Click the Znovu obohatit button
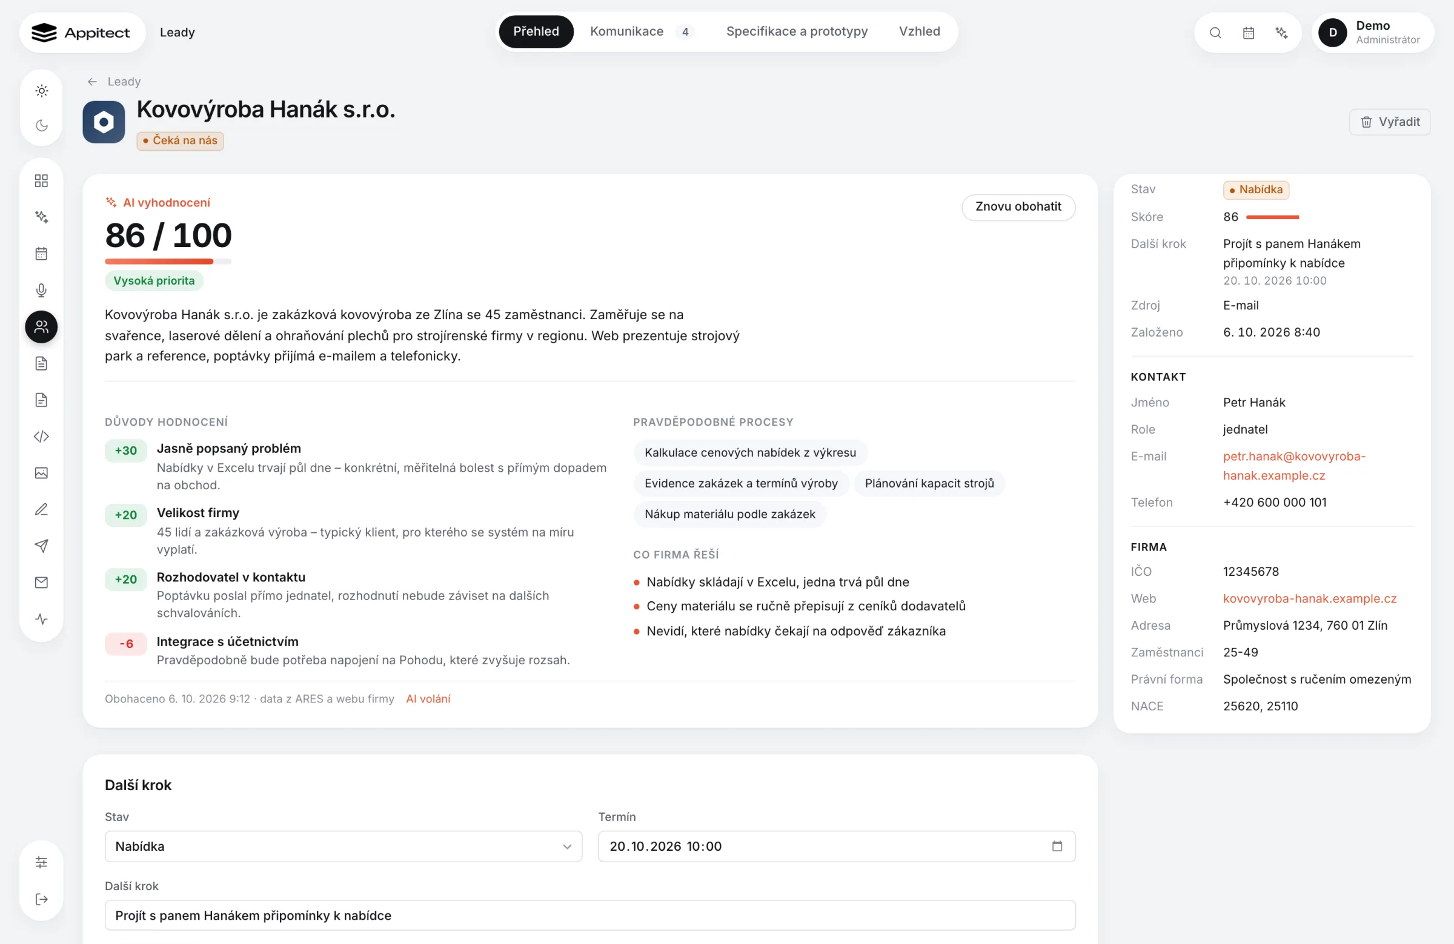The image size is (1454, 944). pos(1018,206)
